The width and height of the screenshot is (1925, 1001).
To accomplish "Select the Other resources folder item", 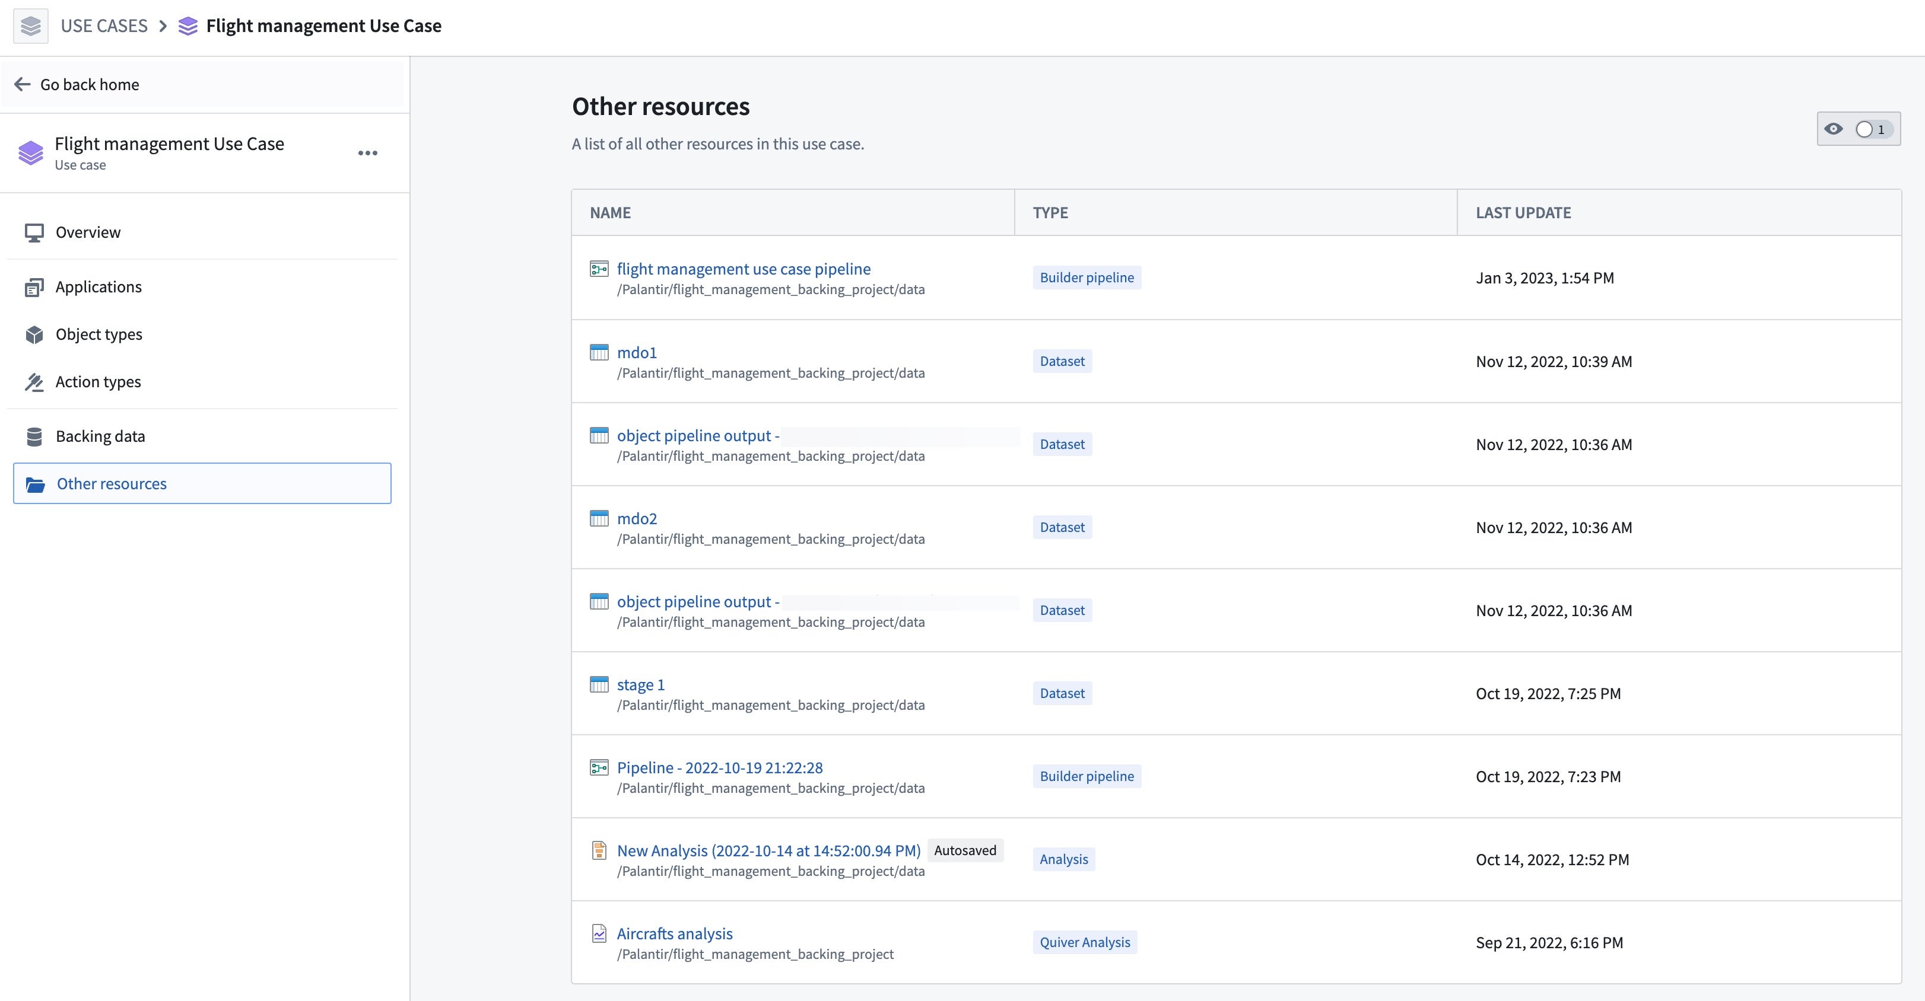I will click(202, 483).
